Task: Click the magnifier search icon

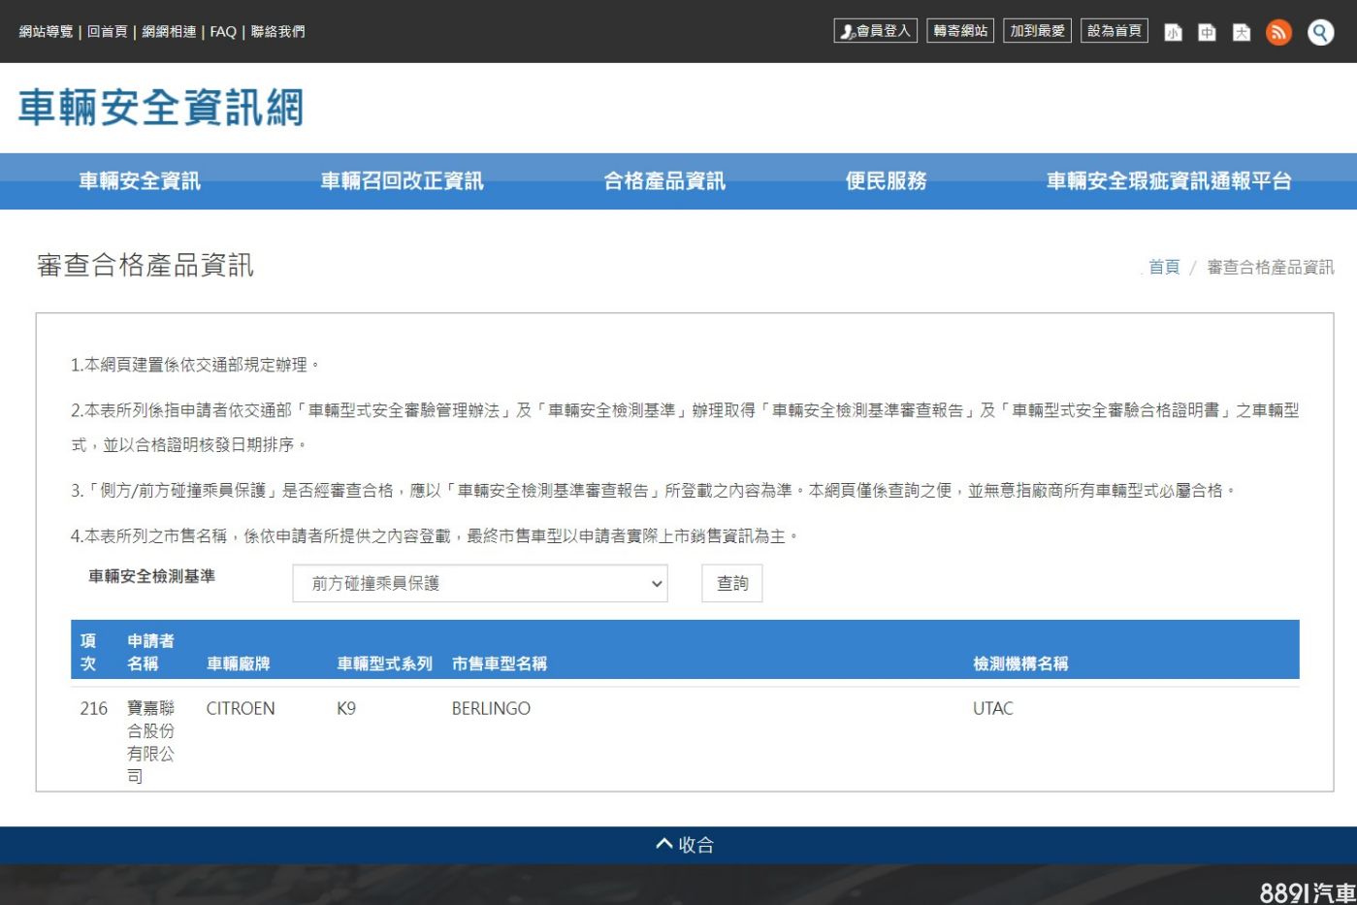Action: pyautogui.click(x=1320, y=32)
